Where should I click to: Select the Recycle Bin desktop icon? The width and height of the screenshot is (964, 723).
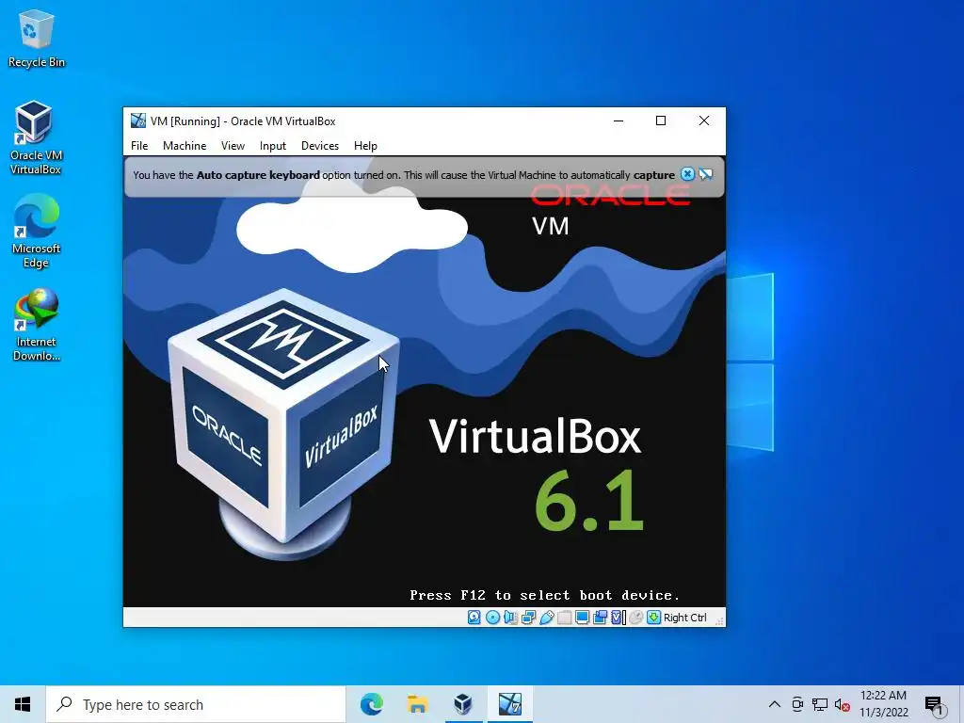(x=37, y=39)
